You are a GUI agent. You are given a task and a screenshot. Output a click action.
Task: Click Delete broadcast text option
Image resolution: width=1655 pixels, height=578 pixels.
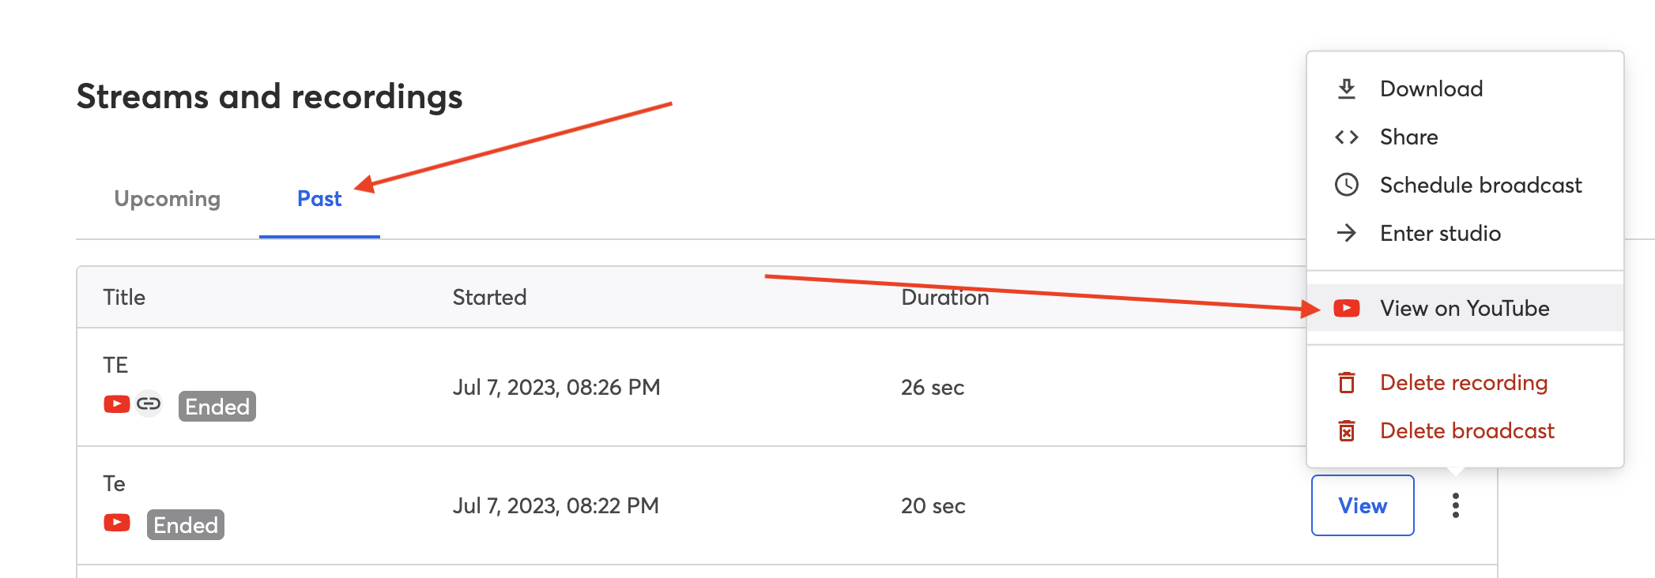click(x=1467, y=431)
